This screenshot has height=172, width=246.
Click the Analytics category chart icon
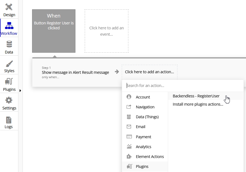[129, 146]
